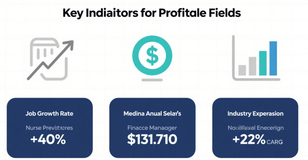Click the gray line beneath dollar coin
The height and width of the screenshot is (160, 308).
pyautogui.click(x=152, y=80)
